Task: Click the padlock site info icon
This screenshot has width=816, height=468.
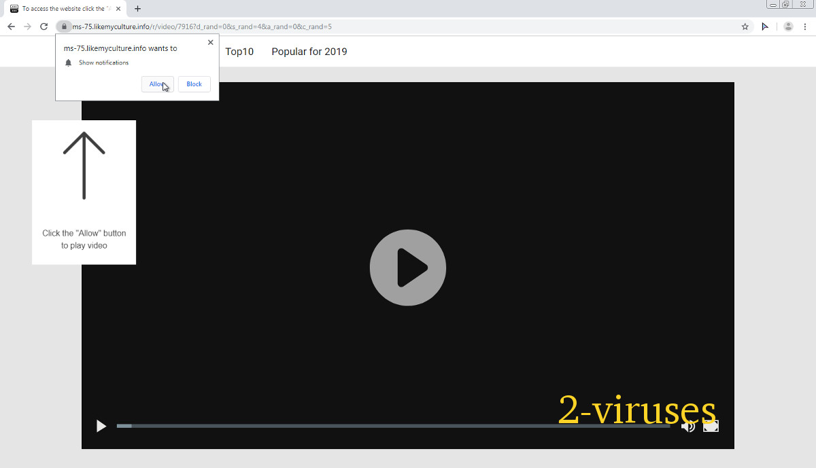Action: [x=63, y=26]
